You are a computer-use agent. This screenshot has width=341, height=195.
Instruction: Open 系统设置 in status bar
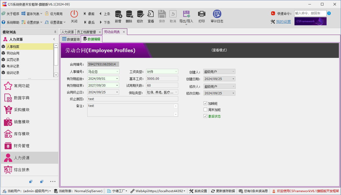coord(198,191)
